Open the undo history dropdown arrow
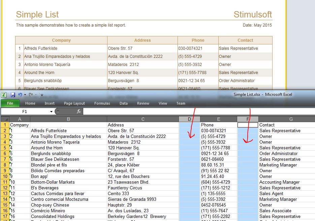 click(25, 95)
